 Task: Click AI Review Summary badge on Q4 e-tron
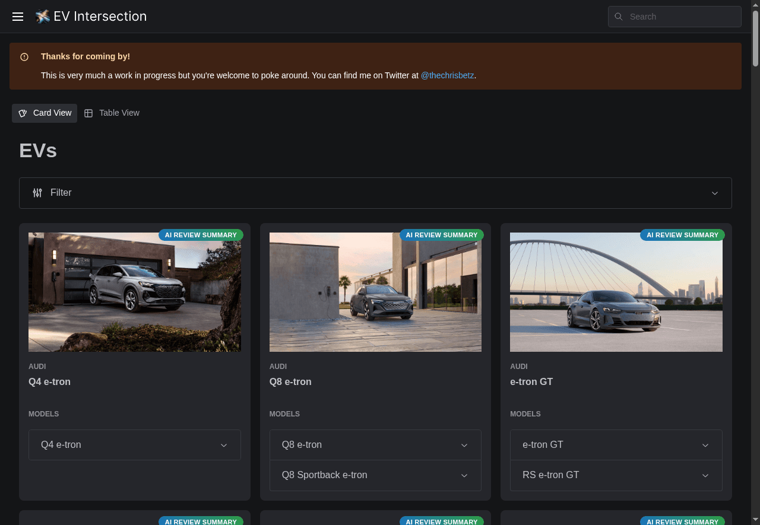point(201,235)
